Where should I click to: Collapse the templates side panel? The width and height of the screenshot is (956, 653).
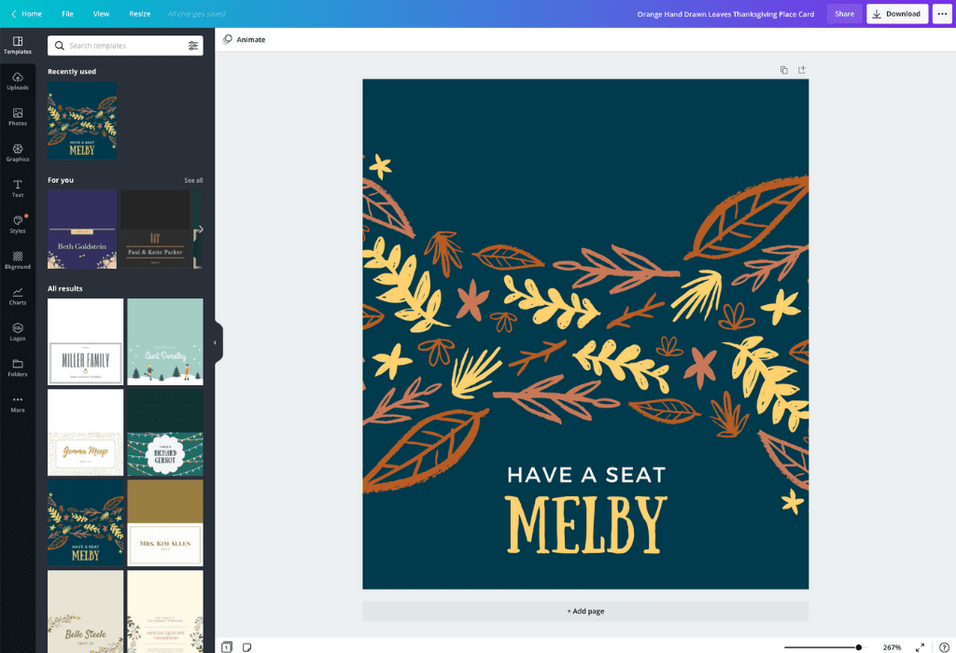tap(216, 342)
